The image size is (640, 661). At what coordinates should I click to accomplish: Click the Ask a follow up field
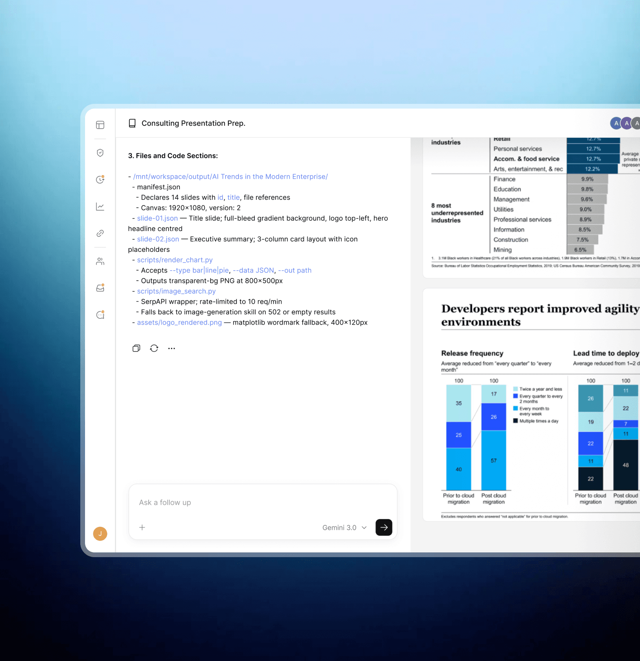point(263,502)
